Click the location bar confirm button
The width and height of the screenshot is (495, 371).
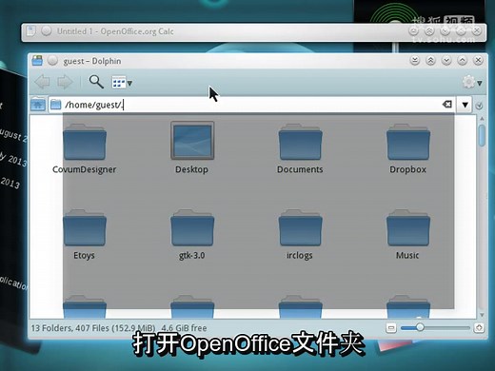(x=479, y=106)
